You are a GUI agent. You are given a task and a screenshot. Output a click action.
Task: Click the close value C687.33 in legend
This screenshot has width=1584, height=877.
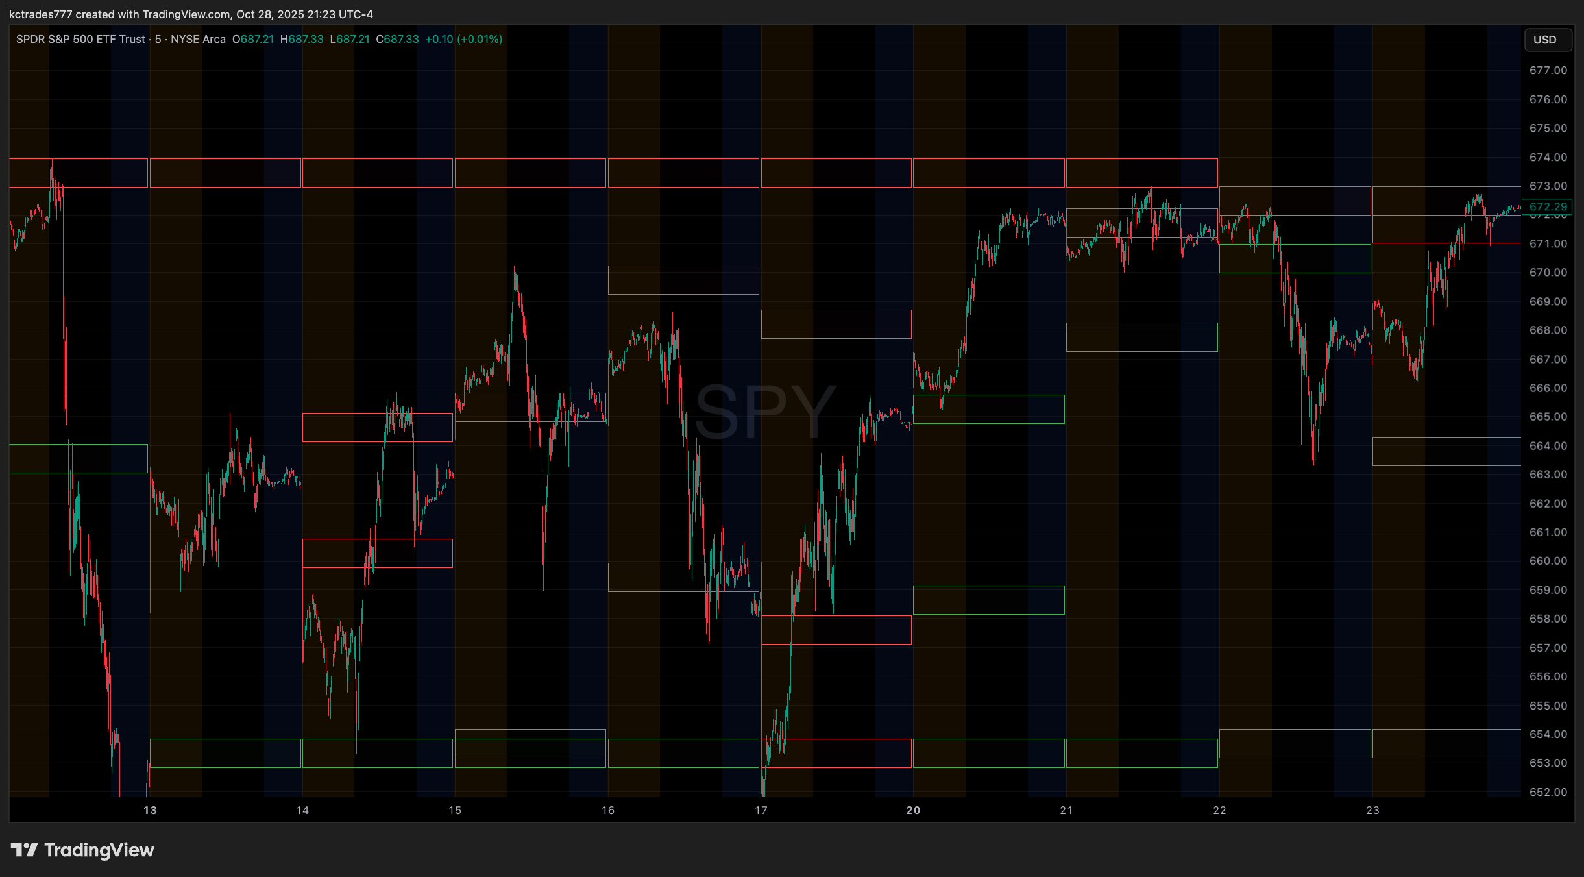[x=397, y=39]
